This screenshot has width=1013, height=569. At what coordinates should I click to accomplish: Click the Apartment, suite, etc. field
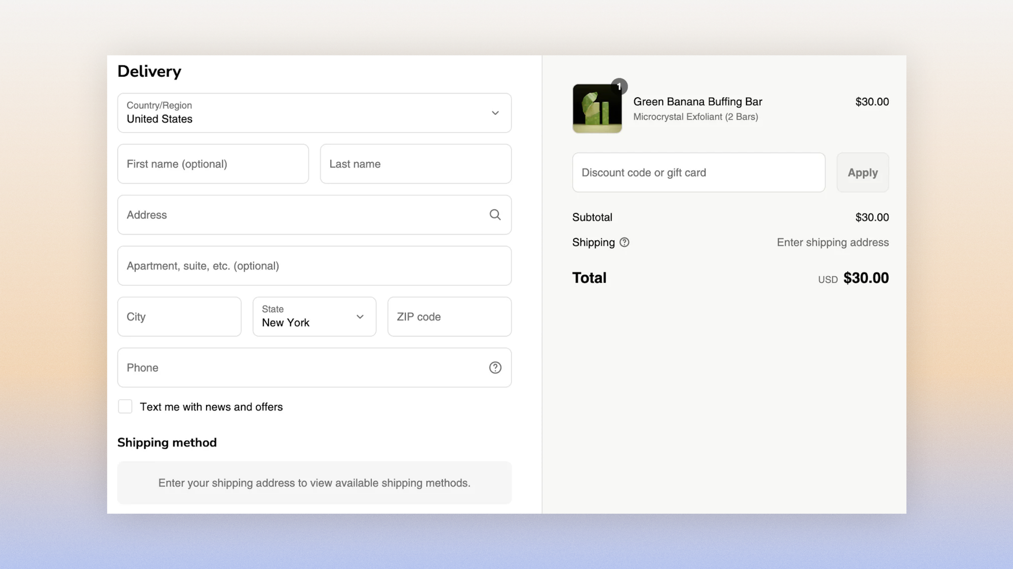coord(315,266)
